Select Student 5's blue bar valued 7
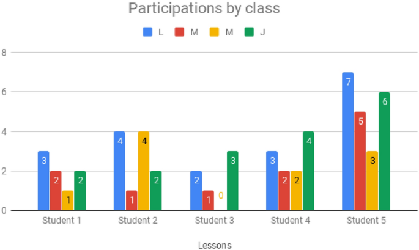 tap(348, 142)
